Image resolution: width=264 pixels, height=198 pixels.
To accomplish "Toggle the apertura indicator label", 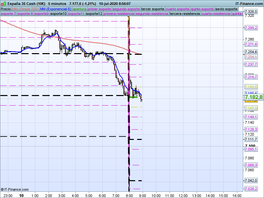I will (x=80, y=9).
